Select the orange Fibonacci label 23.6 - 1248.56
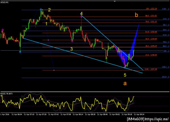 point(151,55)
